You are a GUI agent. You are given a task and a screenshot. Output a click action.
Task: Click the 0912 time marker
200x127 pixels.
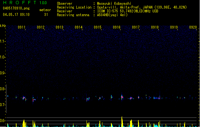click(x=41, y=27)
